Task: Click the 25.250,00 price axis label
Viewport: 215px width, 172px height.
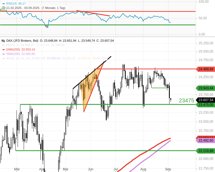Action: tap(206, 43)
